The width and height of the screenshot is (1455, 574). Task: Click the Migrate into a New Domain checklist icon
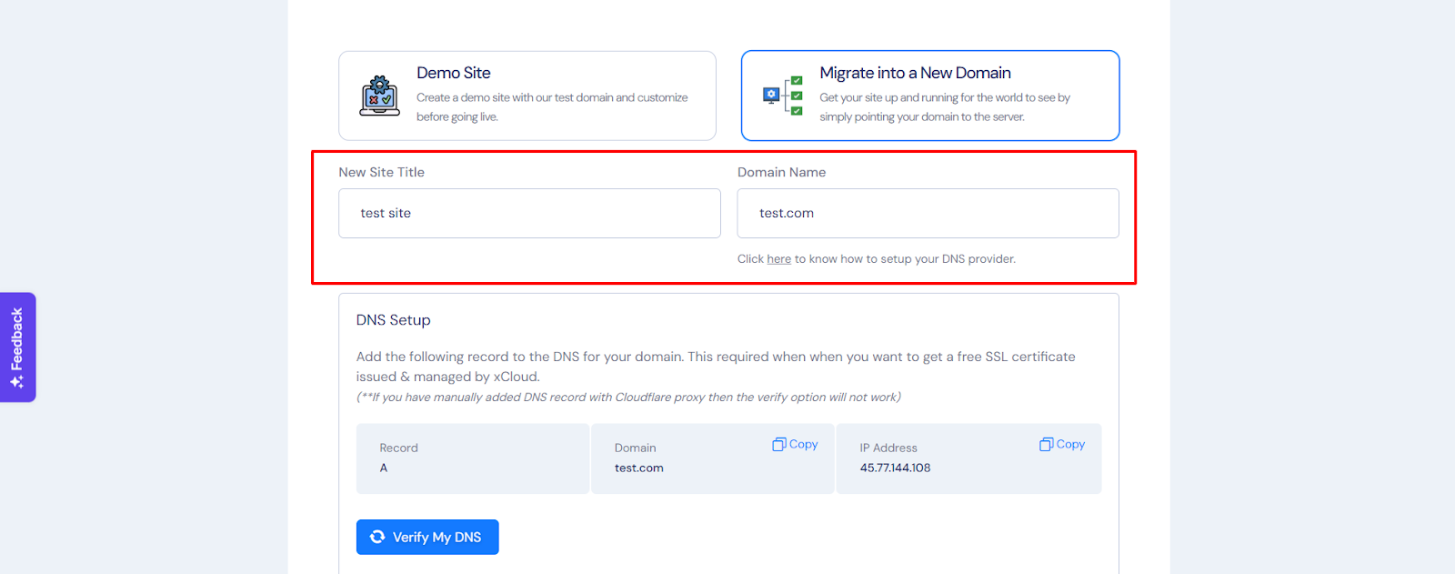[783, 96]
